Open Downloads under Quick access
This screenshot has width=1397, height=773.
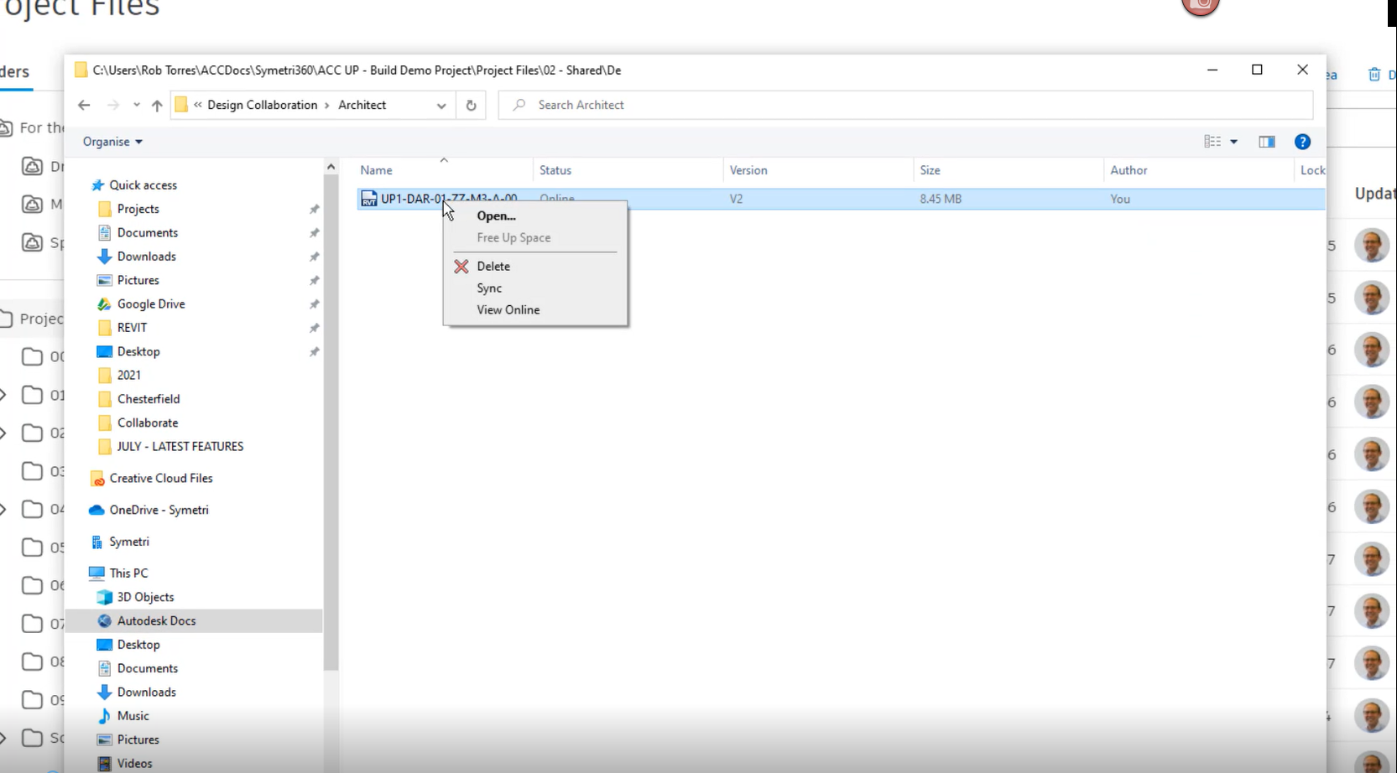[x=146, y=257]
